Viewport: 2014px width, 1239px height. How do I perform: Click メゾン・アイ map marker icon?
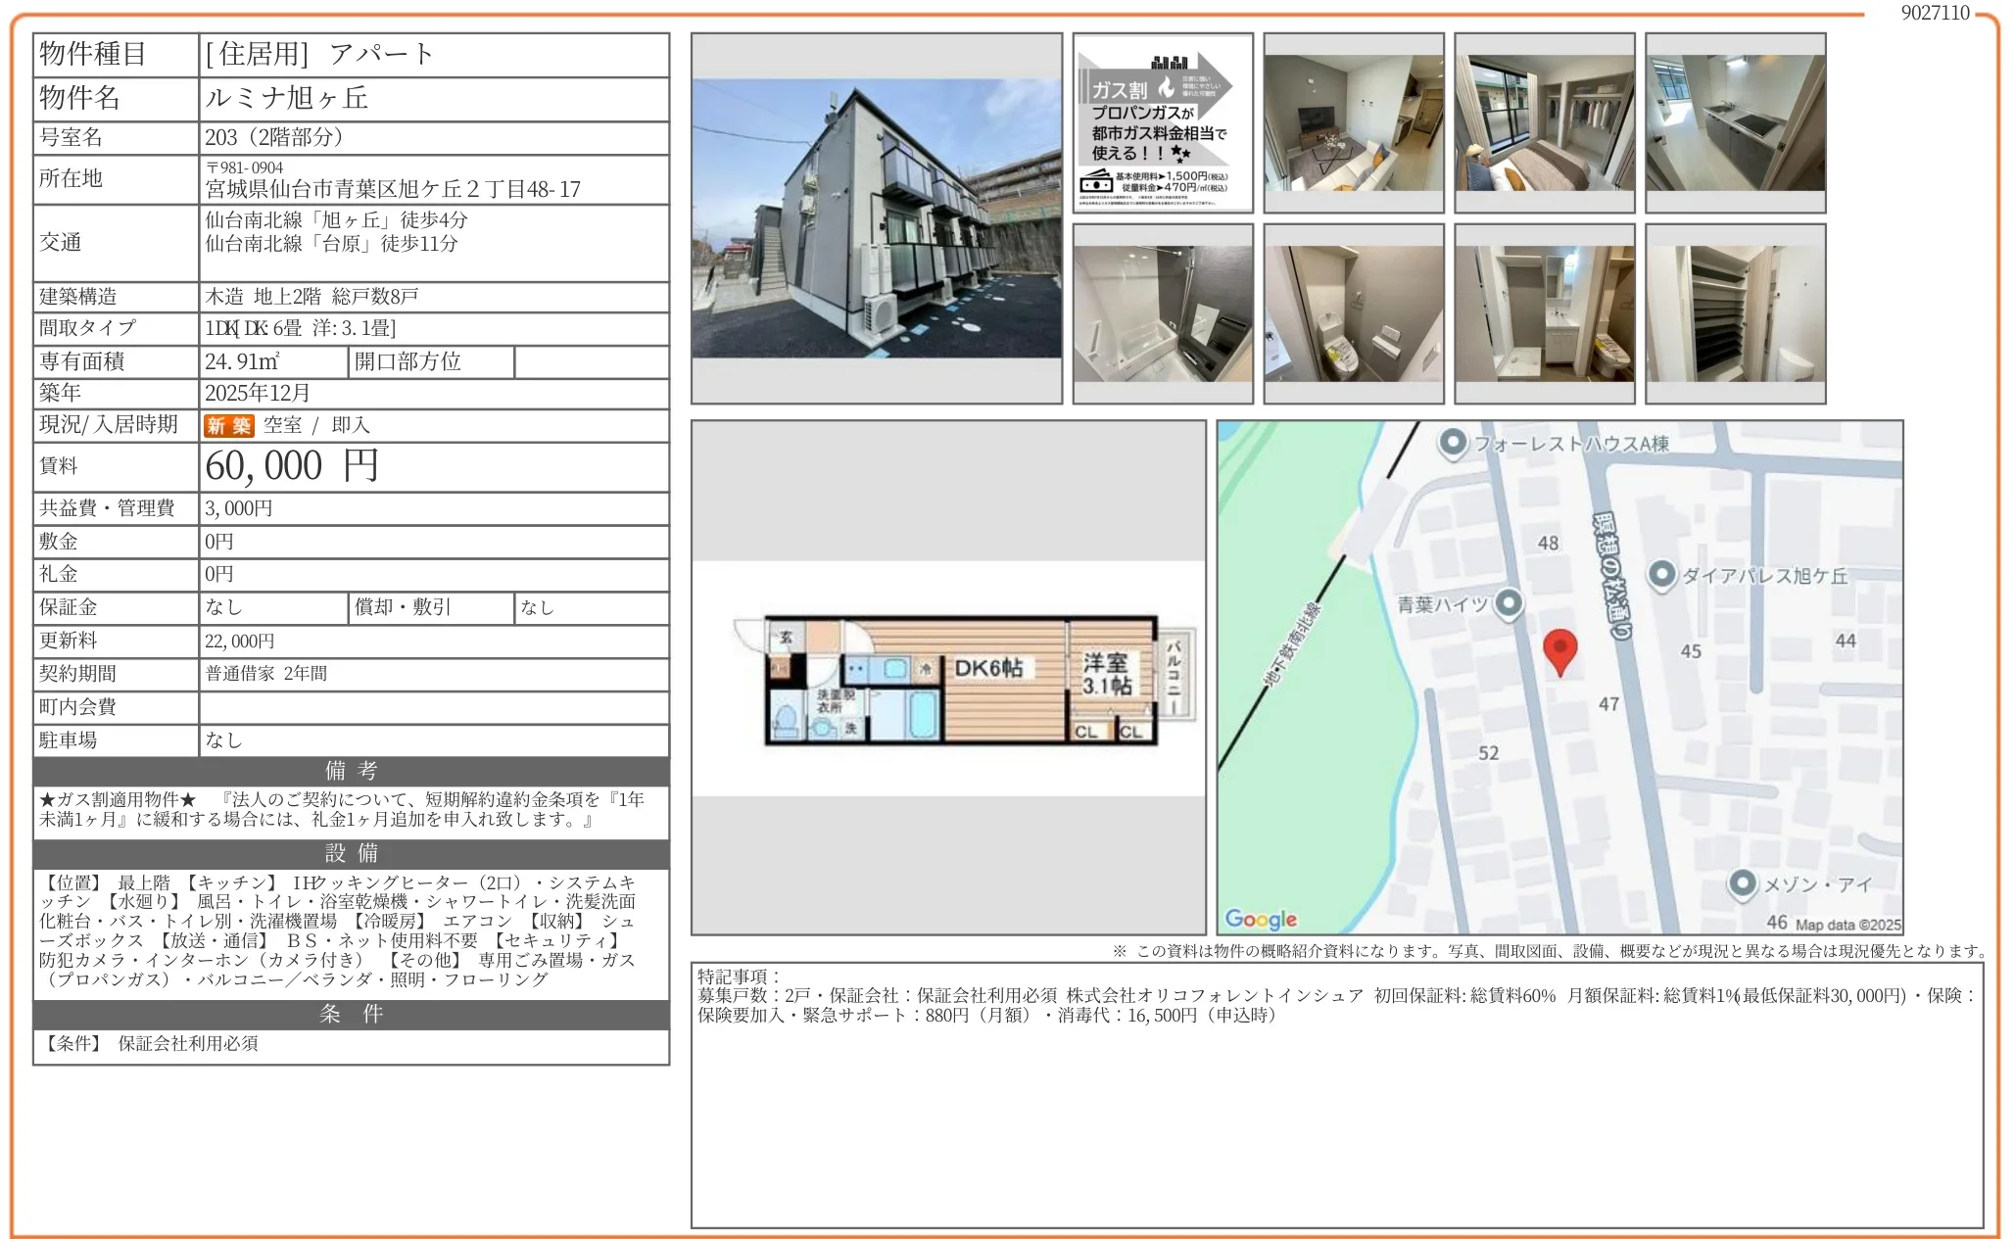pyautogui.click(x=1742, y=883)
